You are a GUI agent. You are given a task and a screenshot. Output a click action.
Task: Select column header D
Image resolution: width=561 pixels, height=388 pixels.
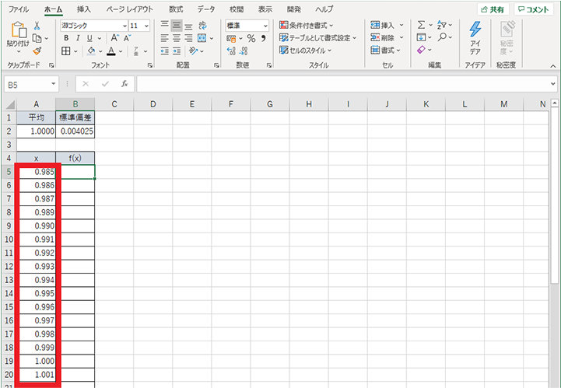click(153, 104)
